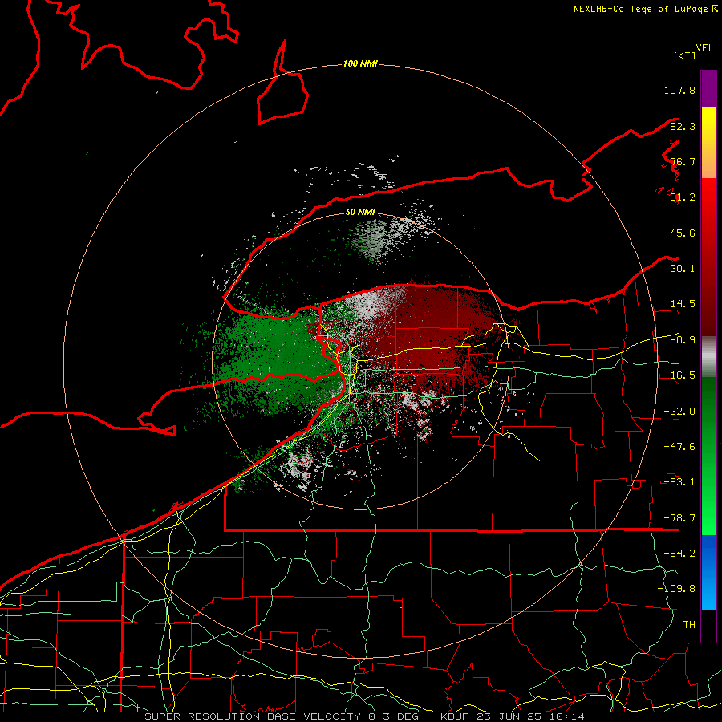Image resolution: width=722 pixels, height=722 pixels.
Task: Click the 61.2 legend value
Action: tap(683, 197)
